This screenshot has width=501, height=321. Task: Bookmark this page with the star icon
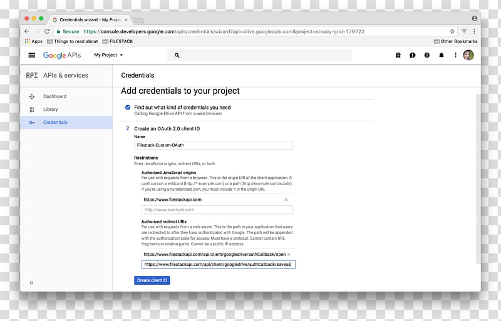452,31
